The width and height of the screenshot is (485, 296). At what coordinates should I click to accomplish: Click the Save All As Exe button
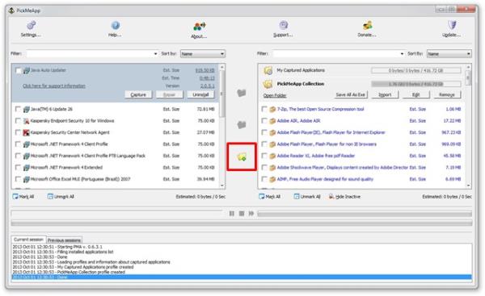click(351, 94)
